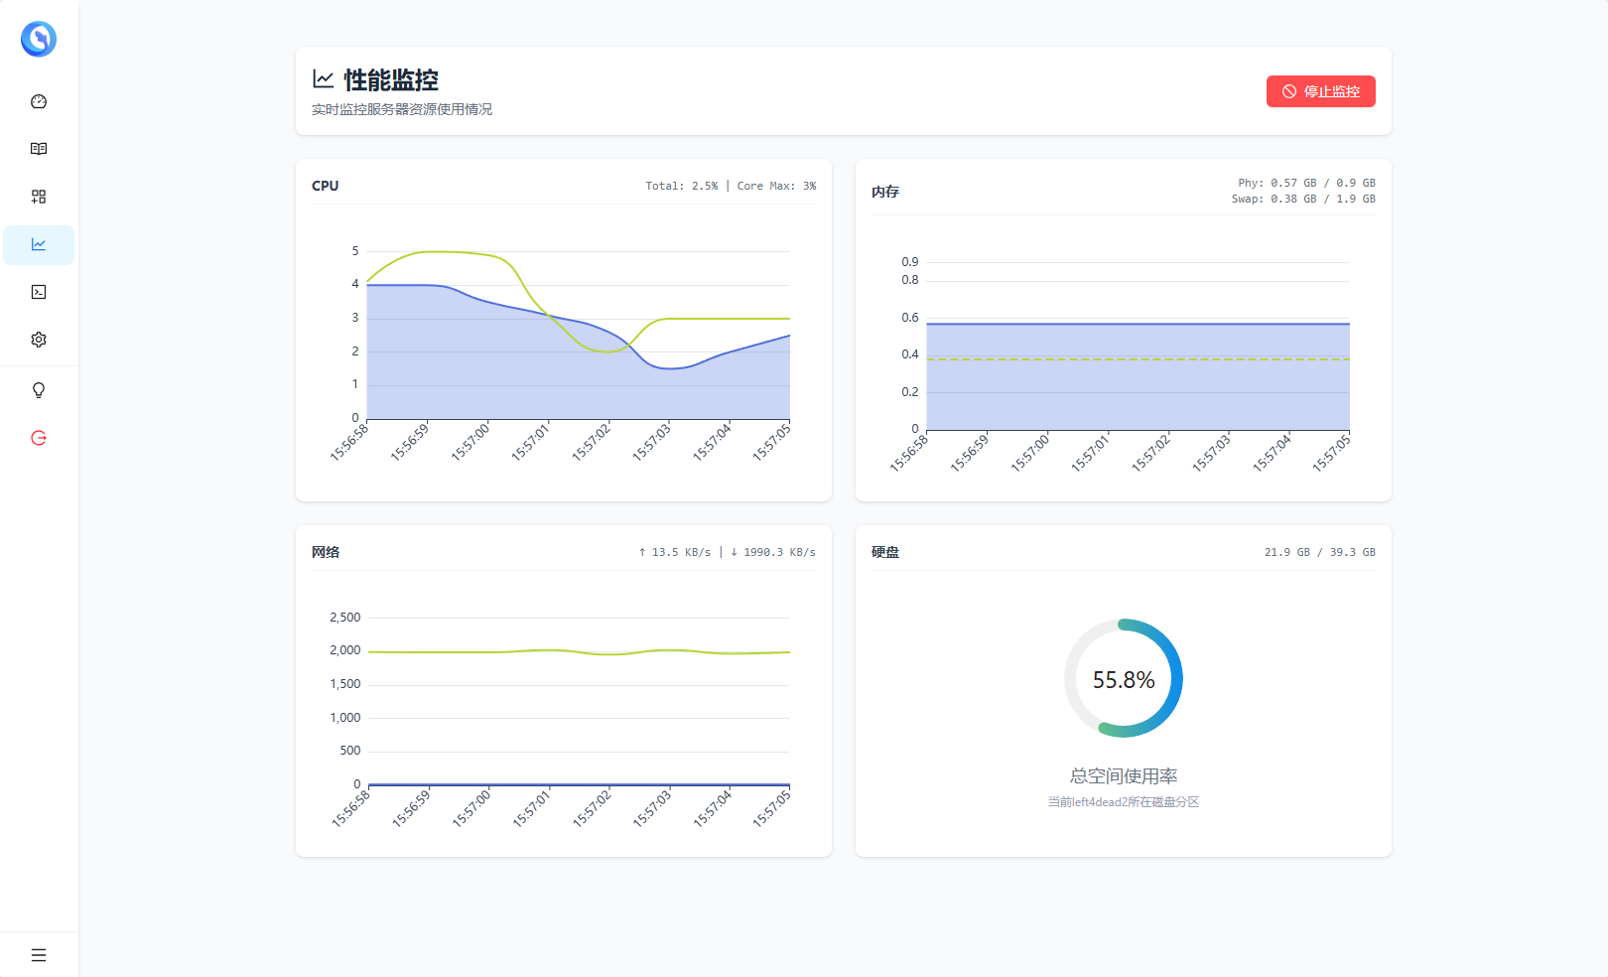Click the CPU chart 15:57:03 time label

click(x=653, y=442)
